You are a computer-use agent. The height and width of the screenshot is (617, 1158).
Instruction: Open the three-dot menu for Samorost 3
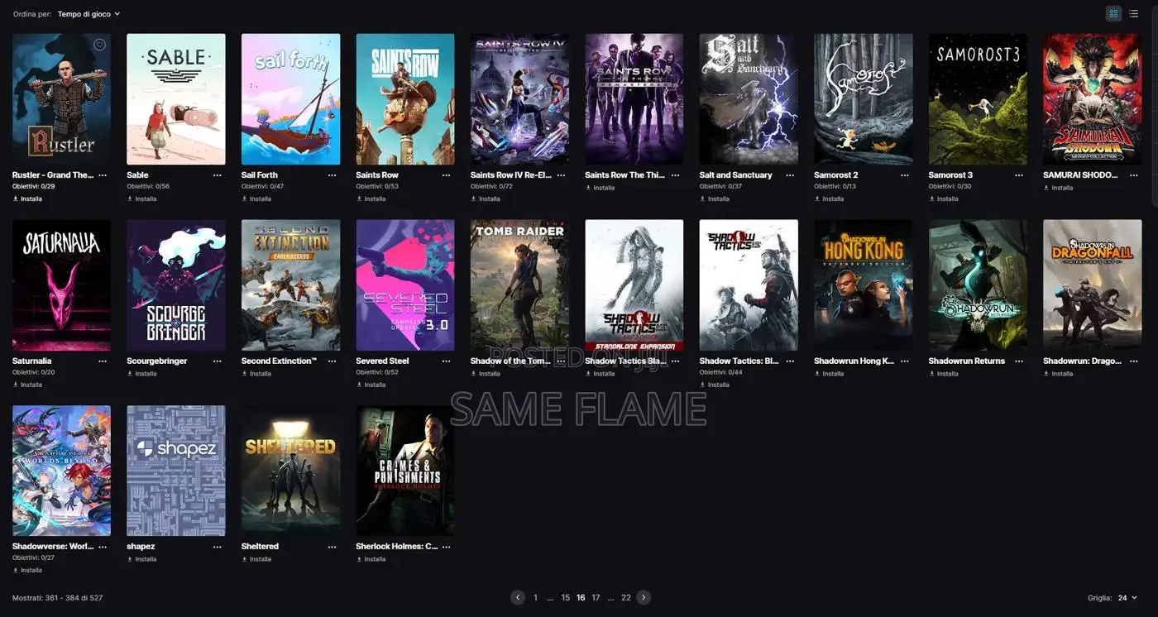click(x=1019, y=175)
